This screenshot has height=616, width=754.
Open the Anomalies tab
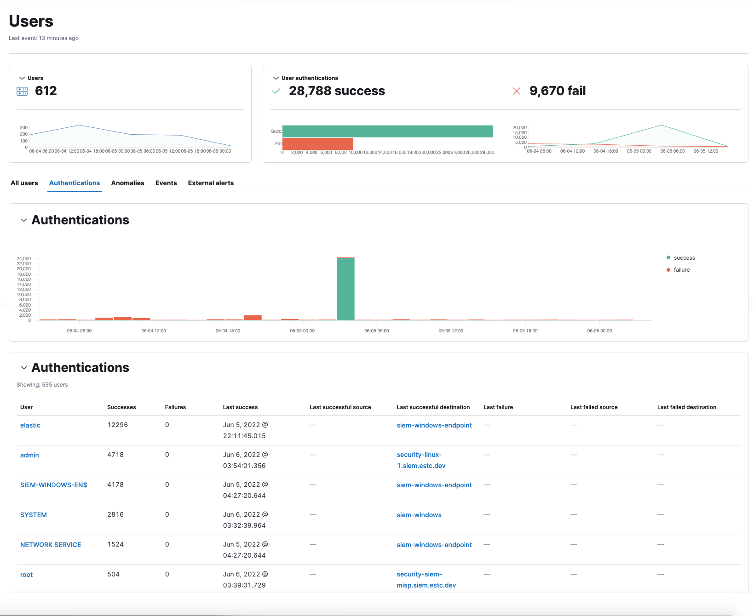(127, 183)
